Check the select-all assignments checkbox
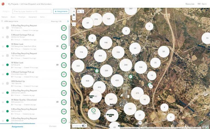Viewport: 210px width, 129px height. [2, 21]
